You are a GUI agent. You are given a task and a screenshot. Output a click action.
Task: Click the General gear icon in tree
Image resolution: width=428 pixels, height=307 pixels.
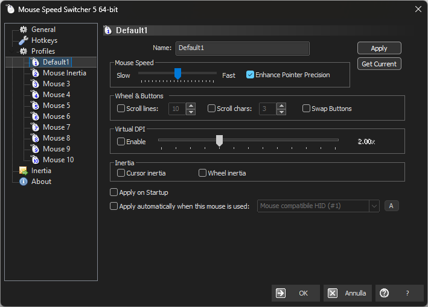[24, 30]
